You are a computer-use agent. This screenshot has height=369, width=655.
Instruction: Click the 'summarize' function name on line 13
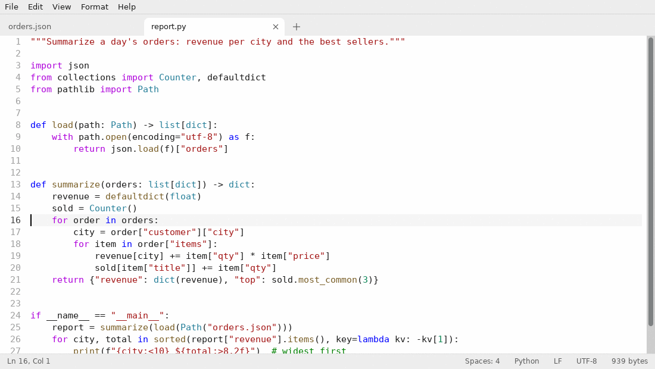(x=76, y=185)
